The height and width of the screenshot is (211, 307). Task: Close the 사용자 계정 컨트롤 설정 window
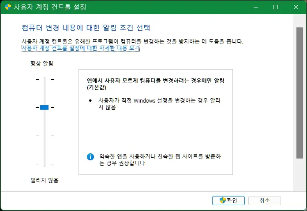(296, 7)
